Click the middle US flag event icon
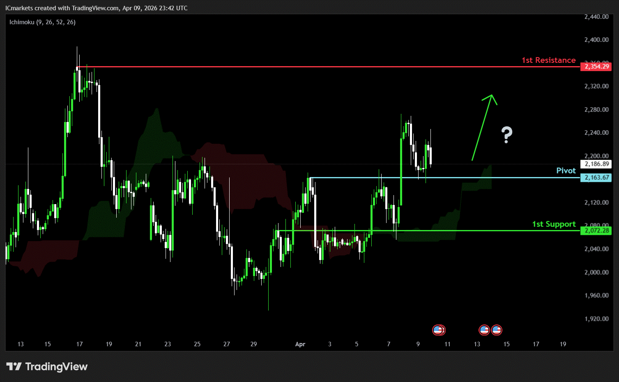619x382 pixels. (484, 330)
